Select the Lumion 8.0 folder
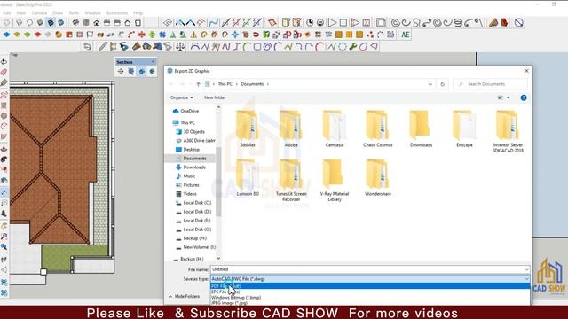The width and height of the screenshot is (568, 319). (248, 178)
